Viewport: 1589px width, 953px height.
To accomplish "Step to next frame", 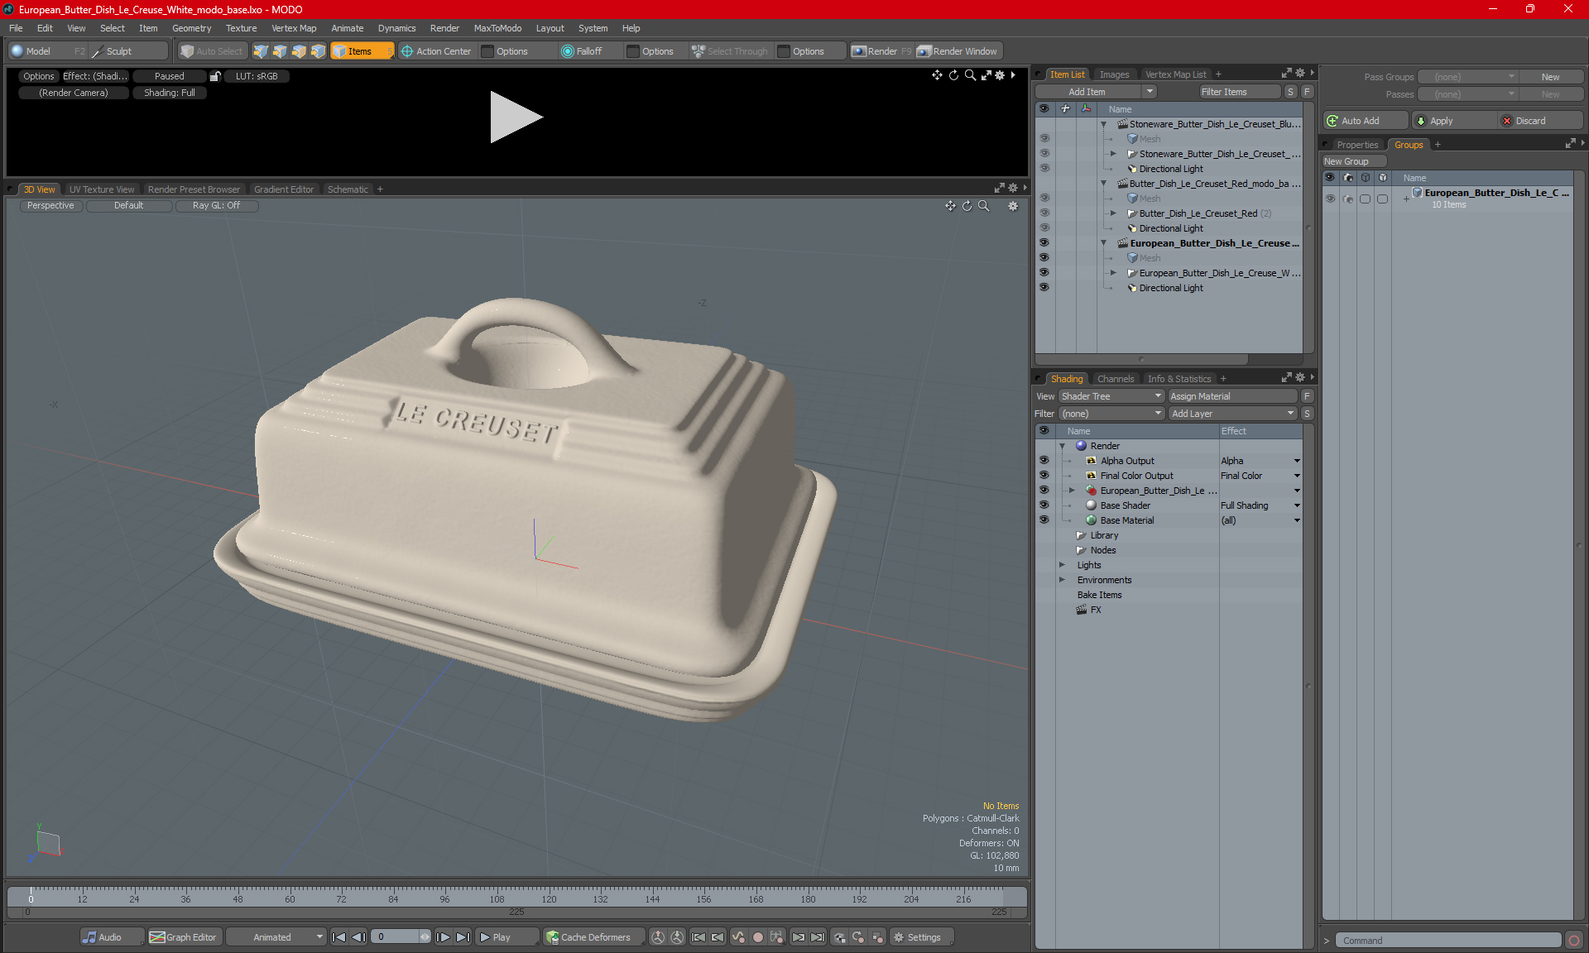I will 443,937.
